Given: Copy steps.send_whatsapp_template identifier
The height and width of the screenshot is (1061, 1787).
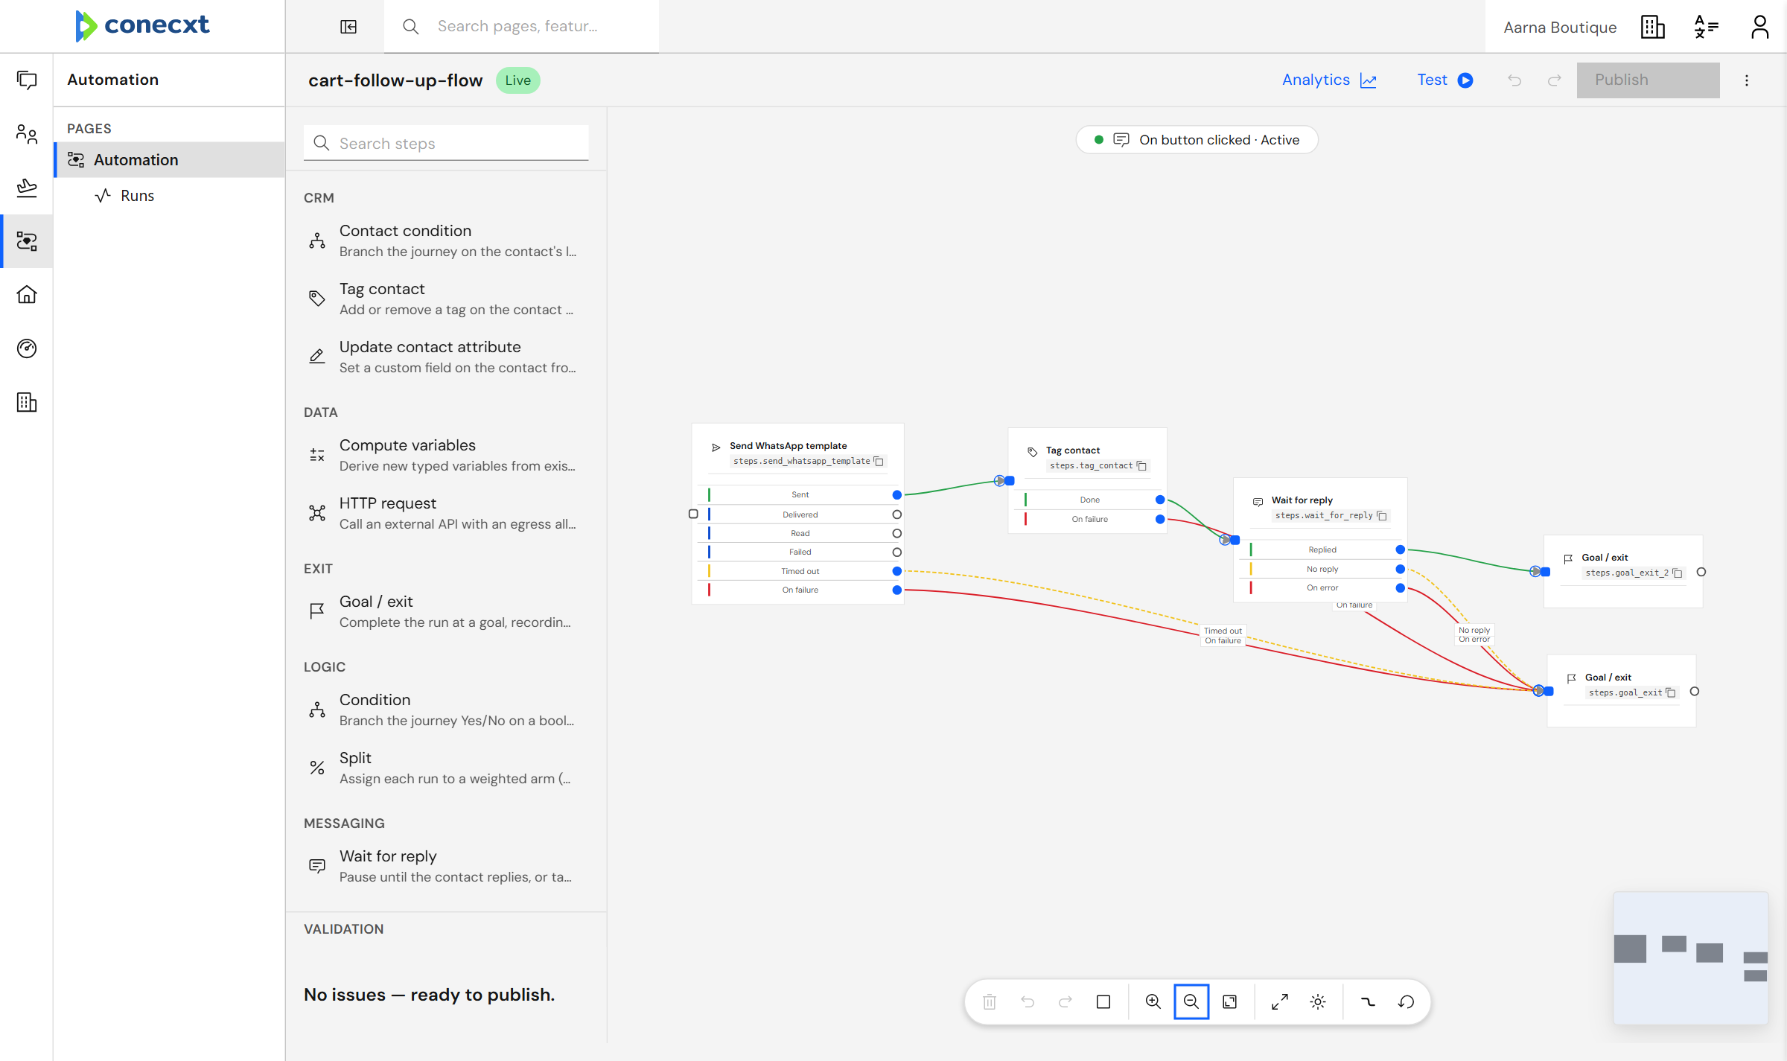Looking at the screenshot, I should 879,462.
